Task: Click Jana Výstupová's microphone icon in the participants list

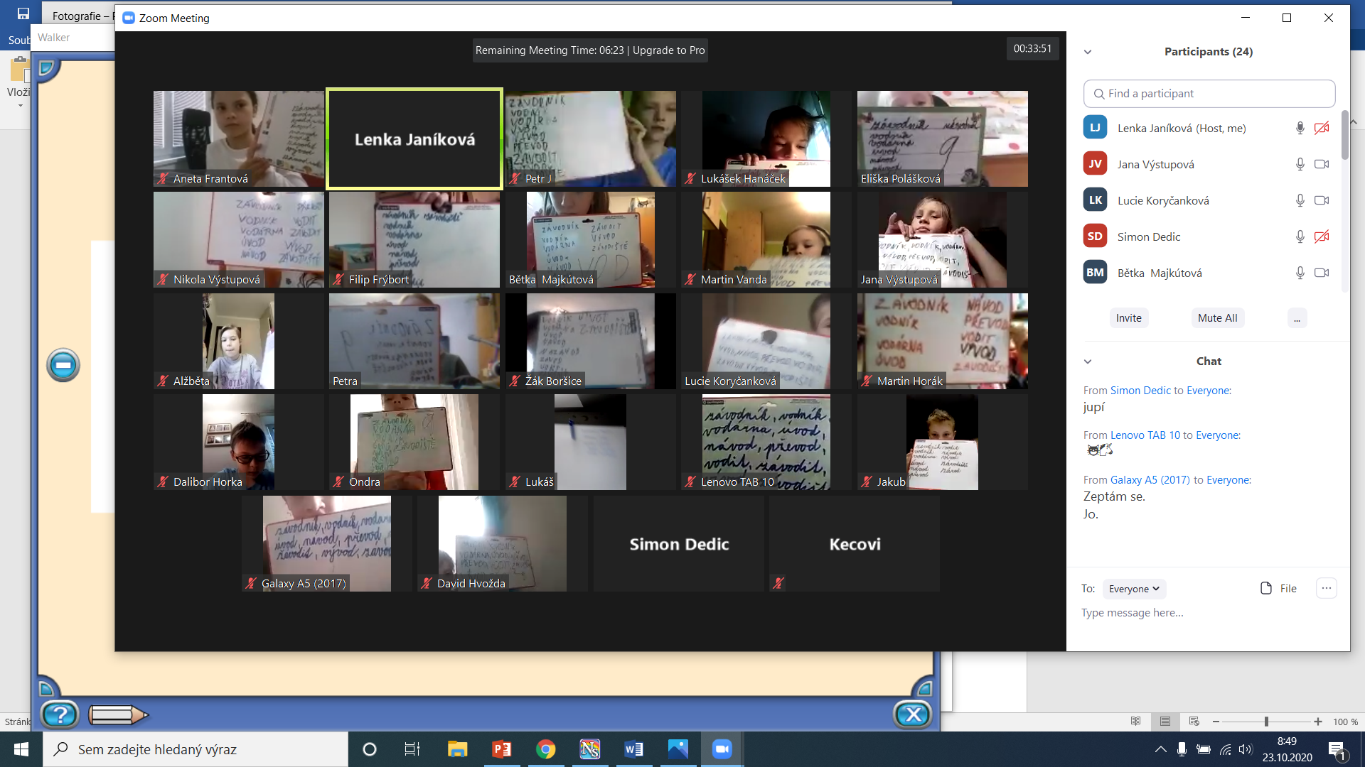Action: pos(1300,164)
